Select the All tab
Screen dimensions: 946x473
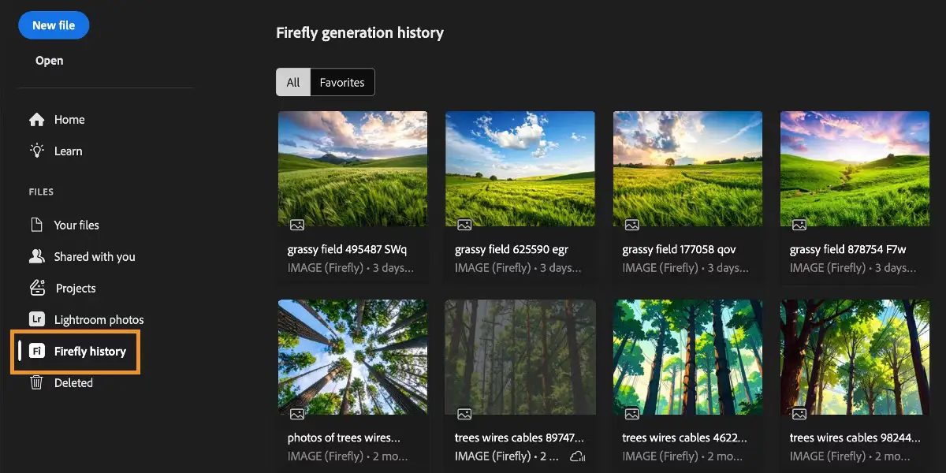coord(293,81)
